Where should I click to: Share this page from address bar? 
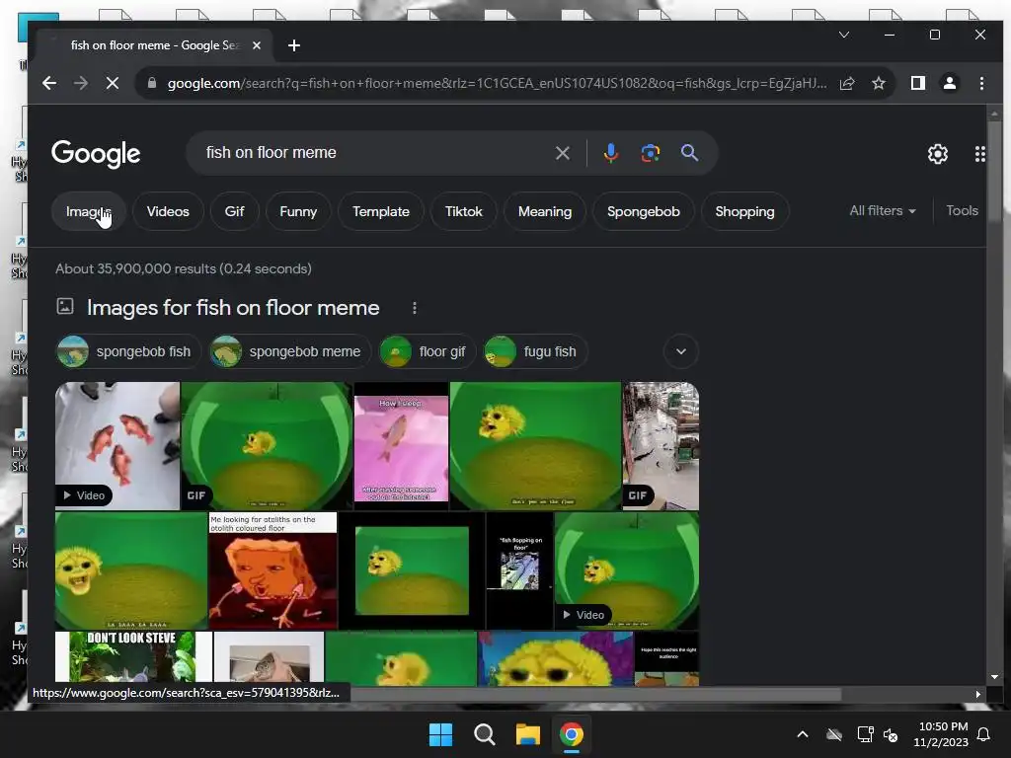(x=847, y=83)
